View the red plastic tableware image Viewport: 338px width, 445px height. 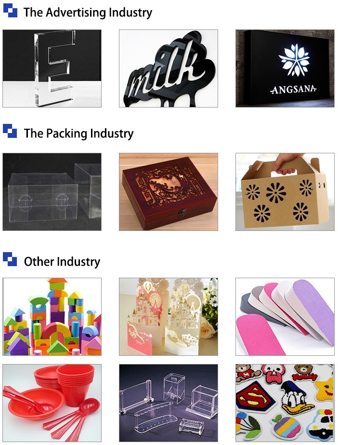(52, 403)
